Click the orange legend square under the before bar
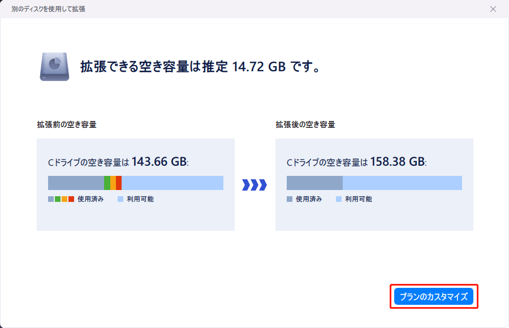Screen dimensions: 509x328 point(64,199)
